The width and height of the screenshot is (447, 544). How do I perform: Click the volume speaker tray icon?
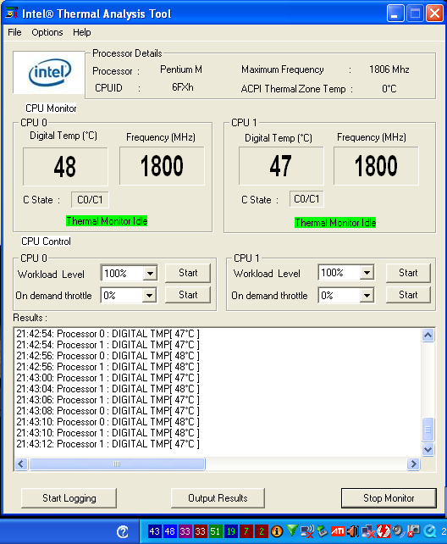(x=353, y=531)
